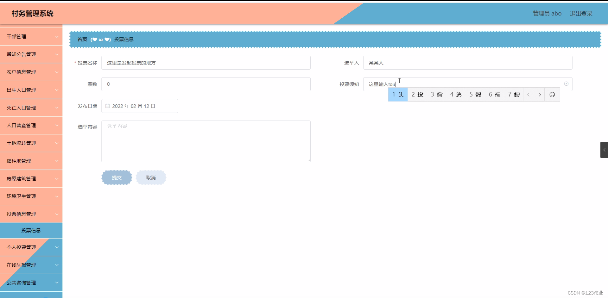
Task: Open the 首页 breadcrumb link
Action: pos(82,40)
